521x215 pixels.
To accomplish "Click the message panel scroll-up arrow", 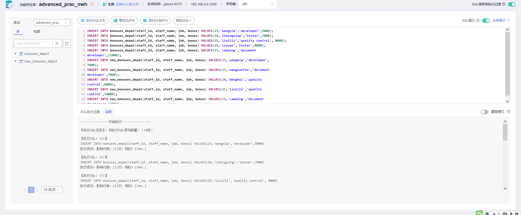I will point(505,121).
